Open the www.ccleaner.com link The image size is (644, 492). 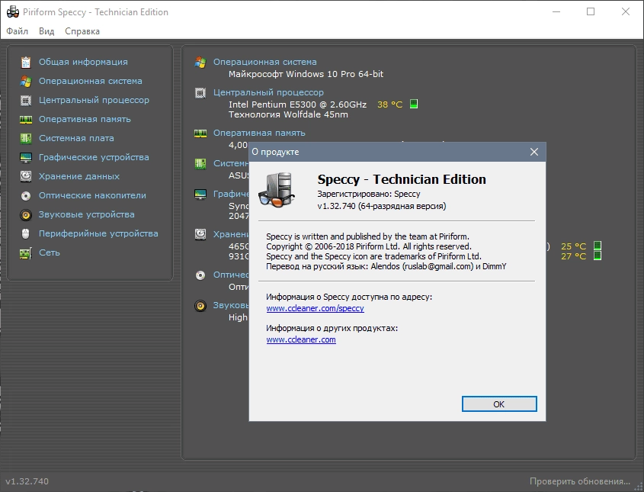(301, 340)
